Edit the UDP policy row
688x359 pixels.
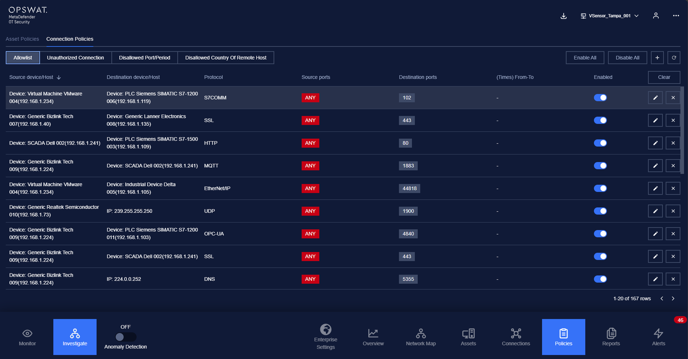655,211
